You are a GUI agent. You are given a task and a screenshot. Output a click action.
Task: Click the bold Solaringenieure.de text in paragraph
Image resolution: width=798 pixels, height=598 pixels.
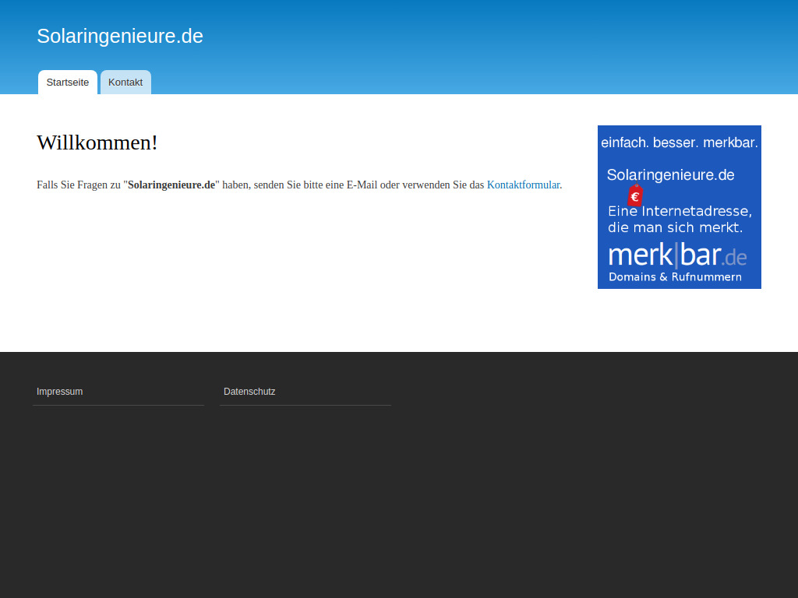(171, 185)
